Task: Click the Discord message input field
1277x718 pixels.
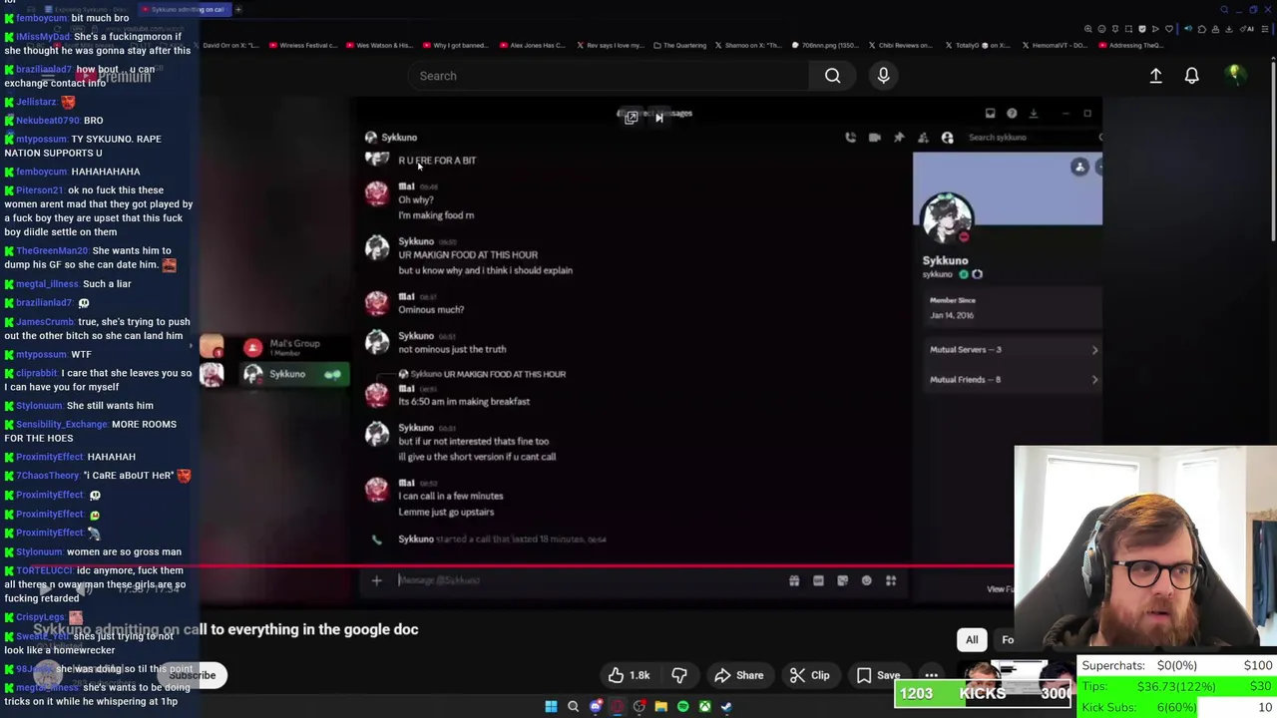Action: (x=584, y=580)
